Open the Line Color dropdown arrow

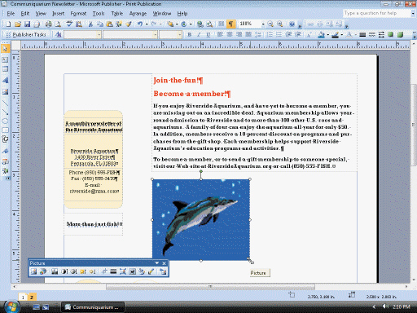point(342,35)
